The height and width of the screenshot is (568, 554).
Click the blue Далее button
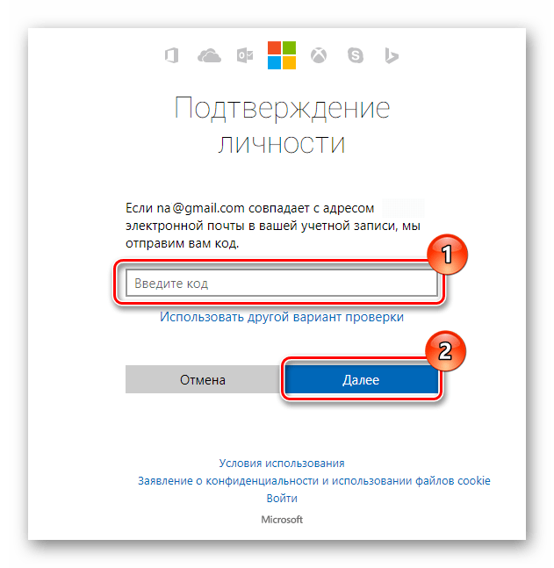(x=361, y=379)
